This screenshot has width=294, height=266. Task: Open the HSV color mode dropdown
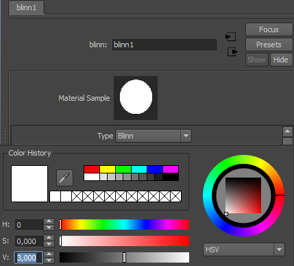[x=244, y=250]
